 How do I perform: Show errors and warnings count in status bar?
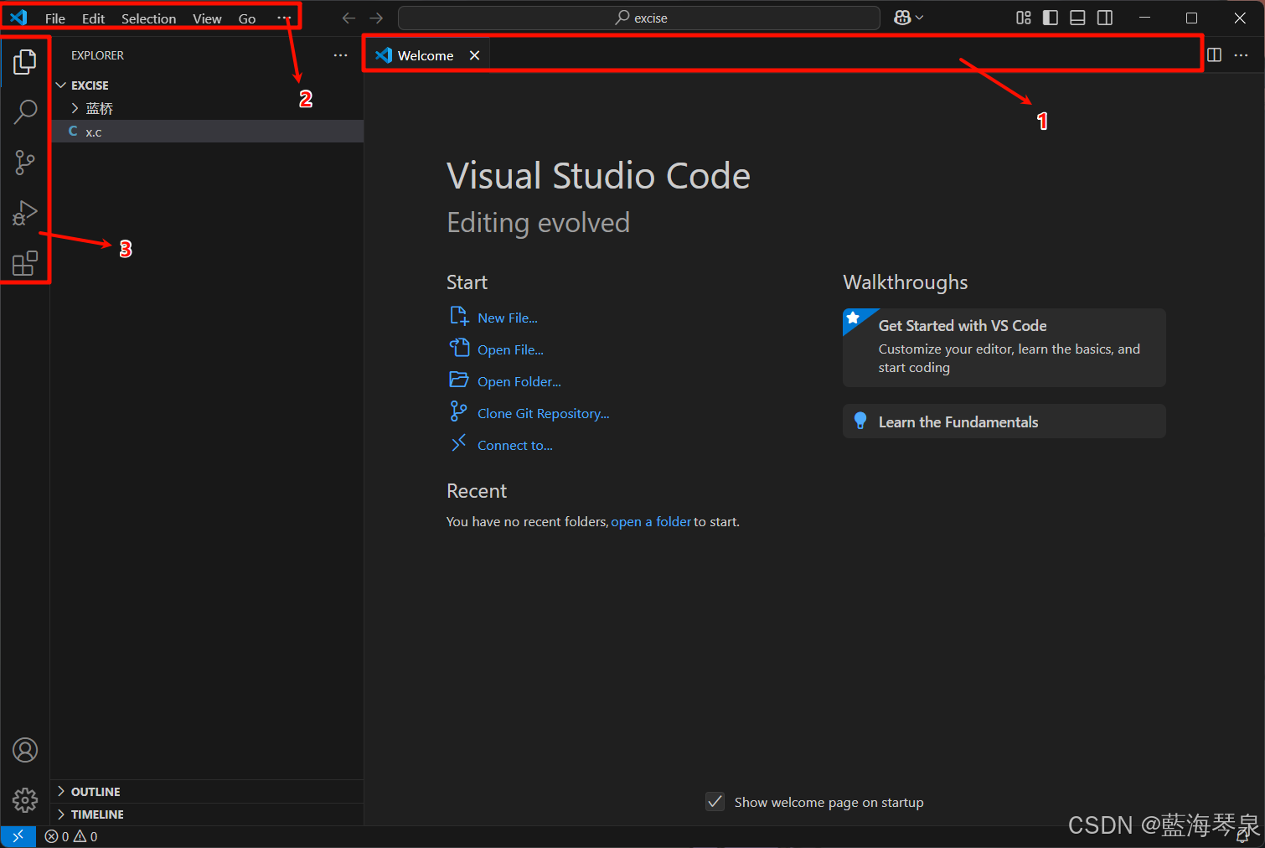click(71, 836)
